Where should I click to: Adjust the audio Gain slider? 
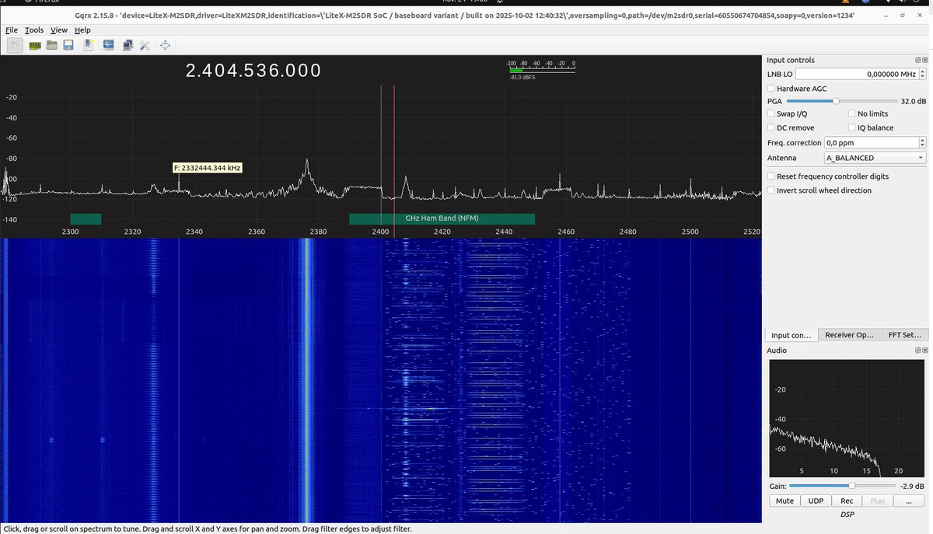pyautogui.click(x=841, y=485)
